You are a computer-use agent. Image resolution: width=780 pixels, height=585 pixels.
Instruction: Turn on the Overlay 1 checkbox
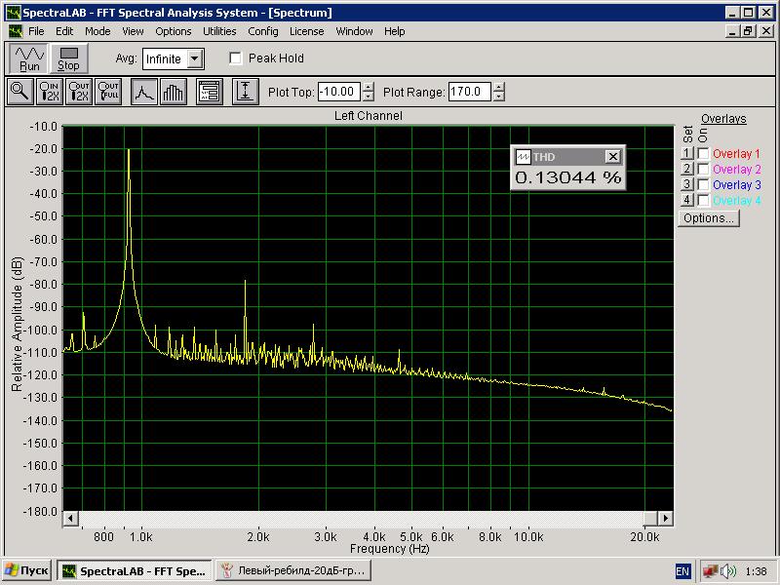coord(703,154)
